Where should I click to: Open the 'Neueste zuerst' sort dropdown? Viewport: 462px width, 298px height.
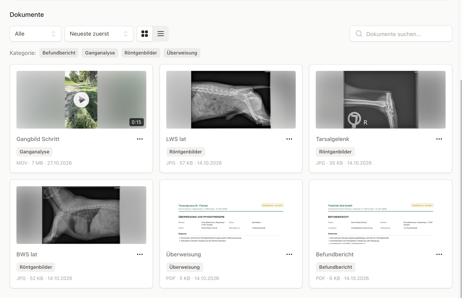(x=99, y=34)
